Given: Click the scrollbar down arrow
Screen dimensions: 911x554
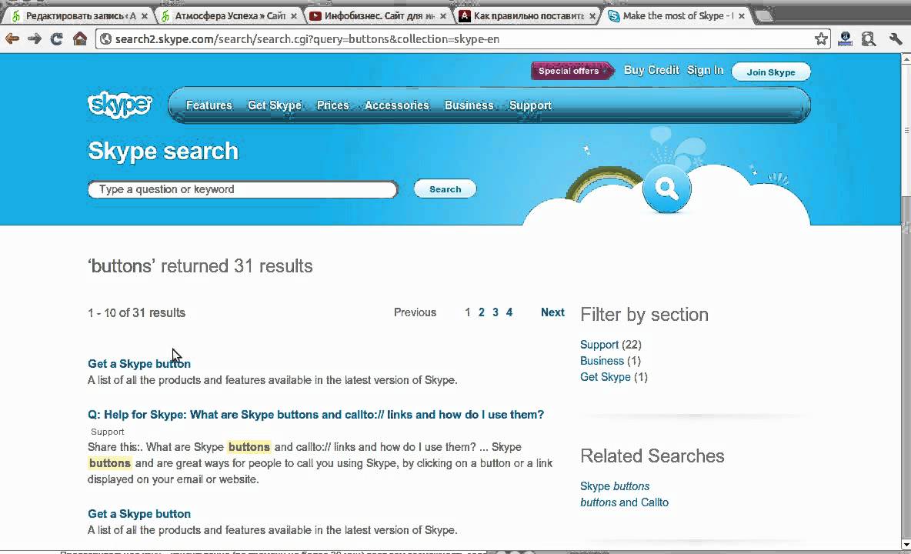Looking at the screenshot, I should tap(906, 545).
